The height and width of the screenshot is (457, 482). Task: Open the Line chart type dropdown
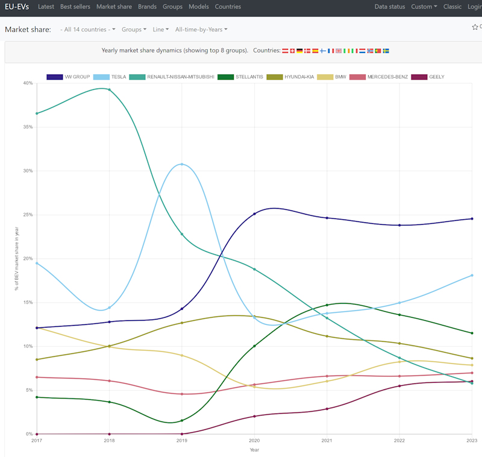tap(161, 30)
